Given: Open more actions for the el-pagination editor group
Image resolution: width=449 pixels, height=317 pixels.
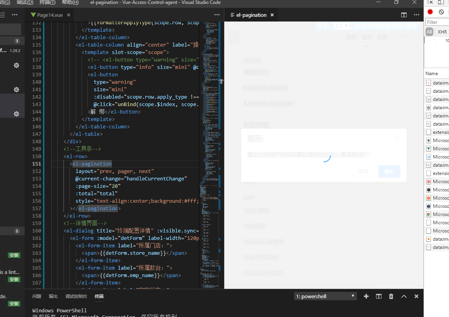Looking at the screenshot, I should pyautogui.click(x=416, y=14).
